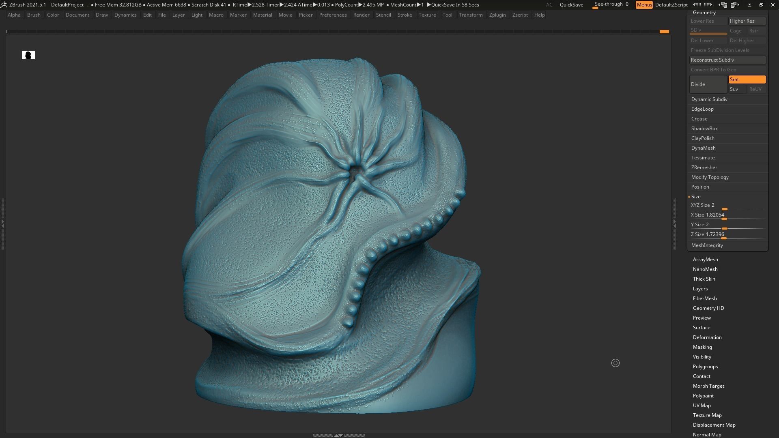Open the Transform menu
Viewport: 779px width, 438px height.
(471, 15)
